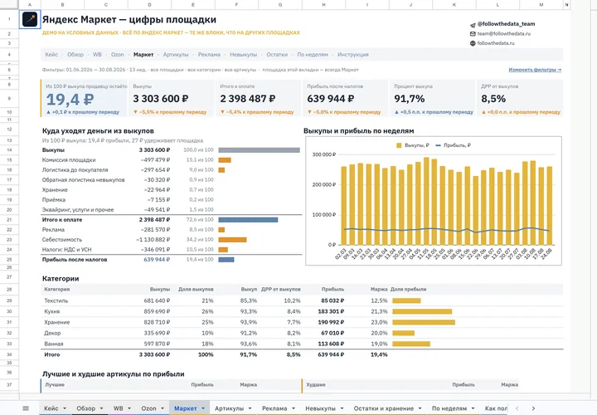Click the sheet tabs scroll-left arrow
The image size is (597, 415).
[517, 408]
